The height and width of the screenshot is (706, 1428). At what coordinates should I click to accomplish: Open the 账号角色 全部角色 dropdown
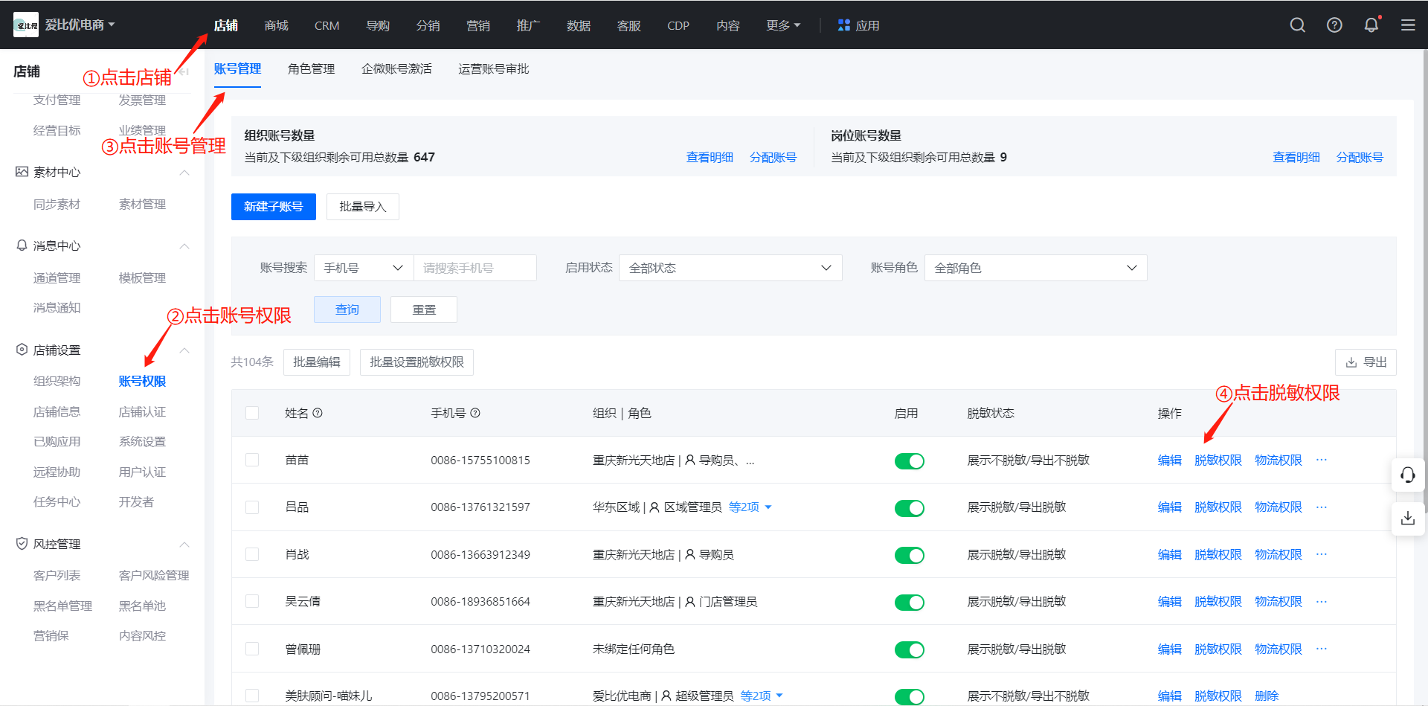[1035, 268]
